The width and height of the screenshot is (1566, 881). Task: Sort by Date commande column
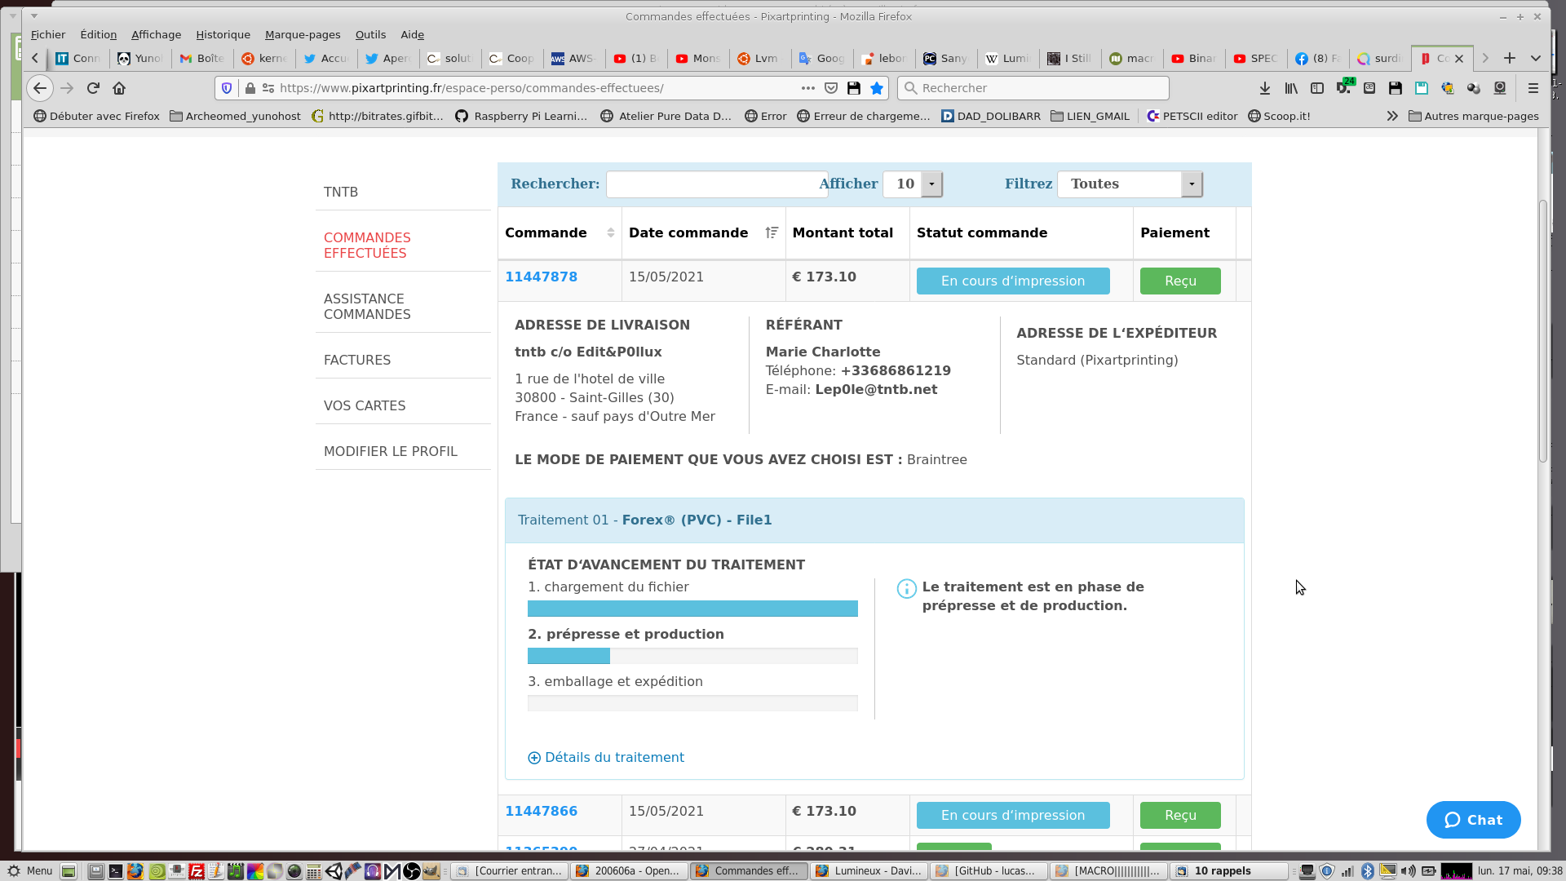point(771,233)
